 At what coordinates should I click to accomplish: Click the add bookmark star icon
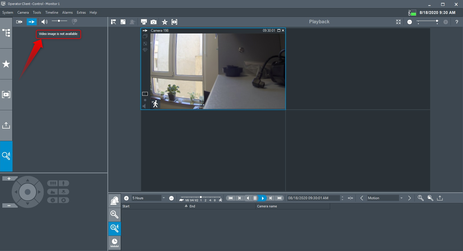point(165,22)
